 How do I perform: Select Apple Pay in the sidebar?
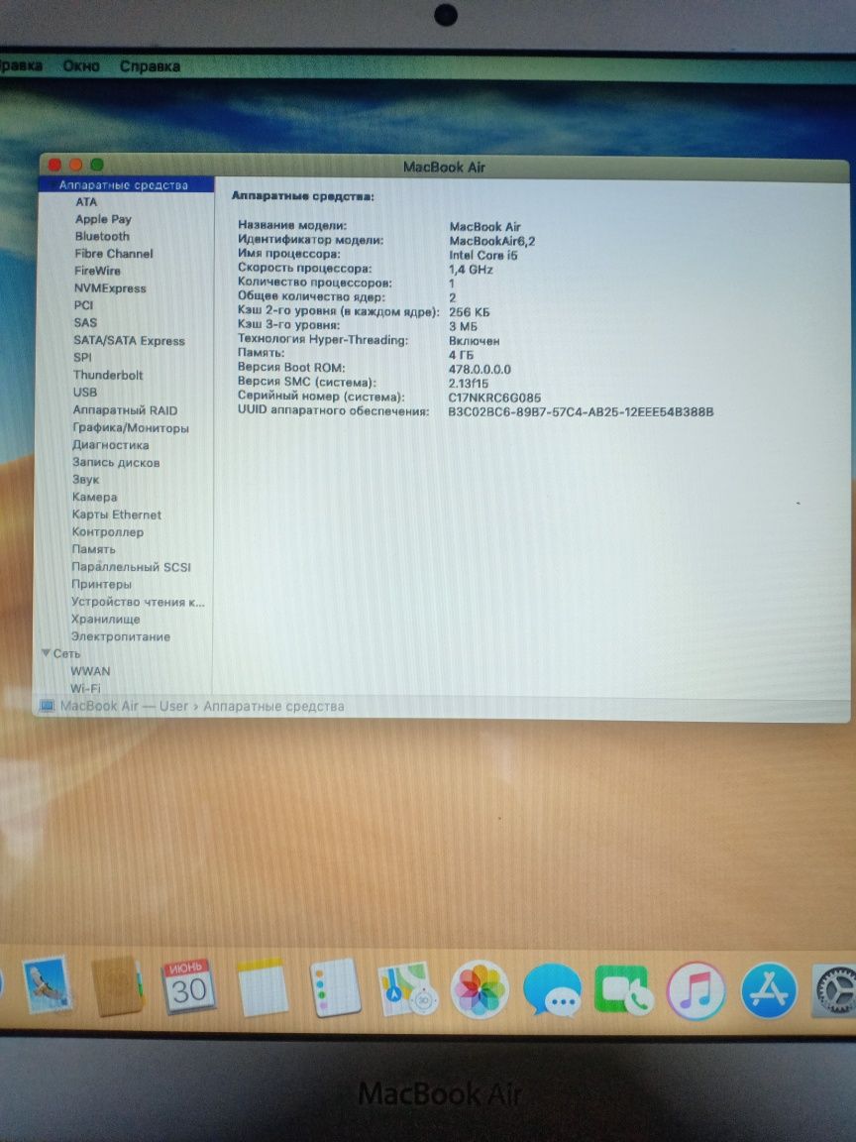point(103,219)
